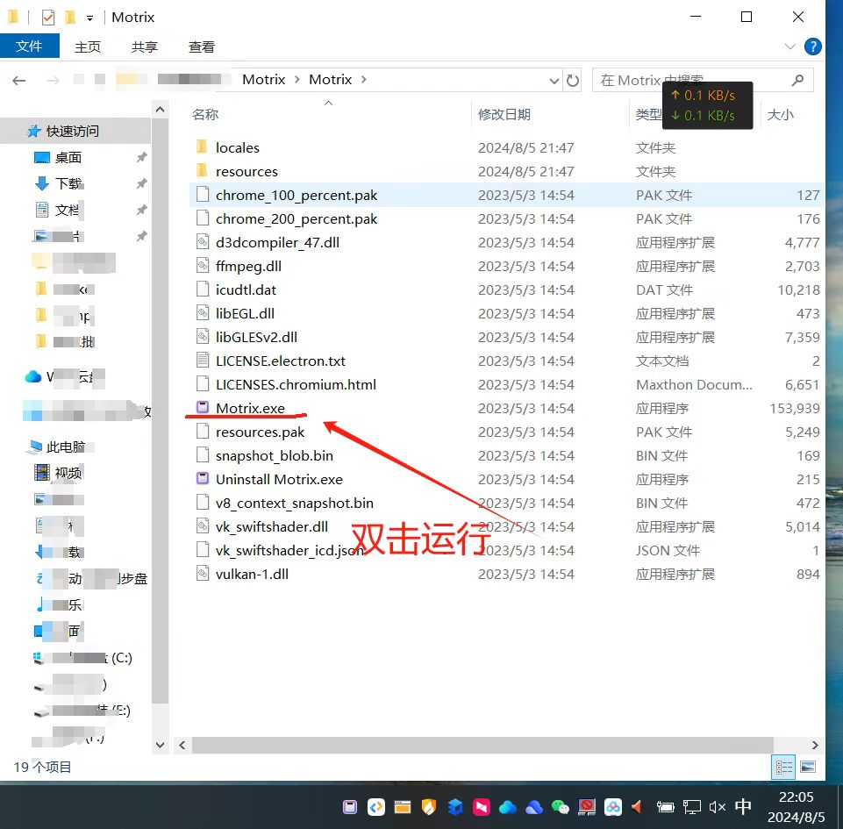The height and width of the screenshot is (829, 843).
Task: Select libGLESv2.dll file
Action: click(256, 337)
